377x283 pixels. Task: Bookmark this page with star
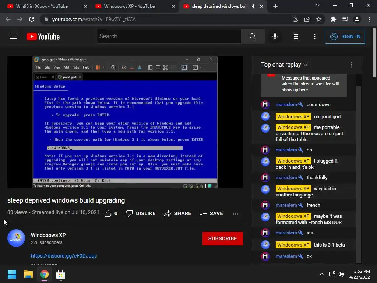point(319,19)
